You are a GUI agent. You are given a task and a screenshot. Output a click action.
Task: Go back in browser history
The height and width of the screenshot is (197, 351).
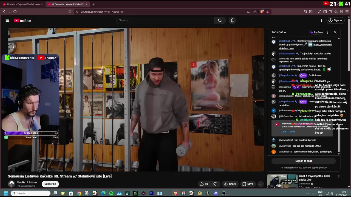(x=4, y=12)
